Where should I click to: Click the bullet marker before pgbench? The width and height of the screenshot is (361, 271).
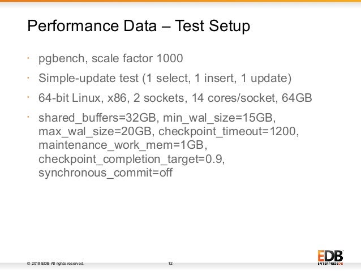click(28, 58)
